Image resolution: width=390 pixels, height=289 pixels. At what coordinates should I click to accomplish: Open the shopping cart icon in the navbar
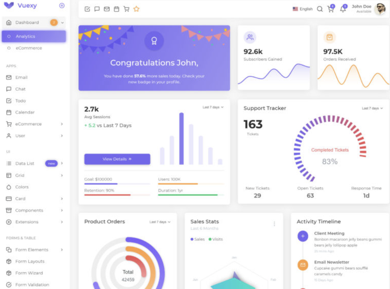click(x=331, y=9)
